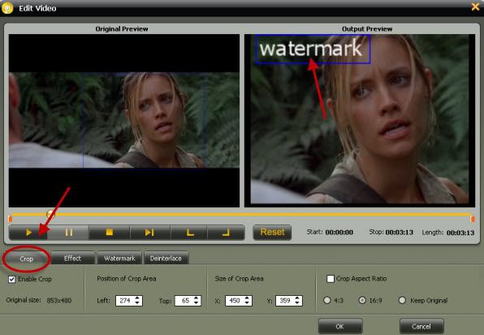Select the 4:3 aspect ratio option

327,300
